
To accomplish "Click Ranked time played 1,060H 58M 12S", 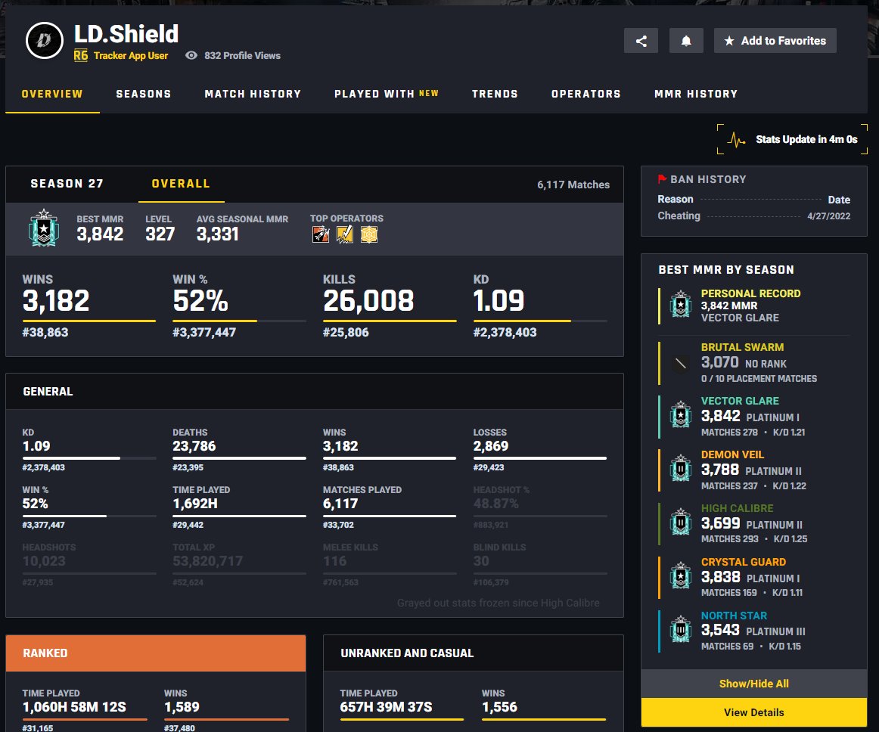I will click(x=74, y=707).
